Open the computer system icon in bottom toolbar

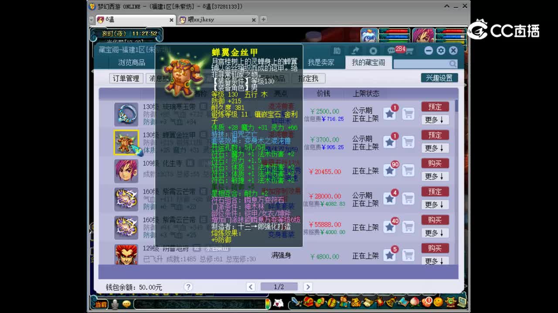tap(462, 302)
